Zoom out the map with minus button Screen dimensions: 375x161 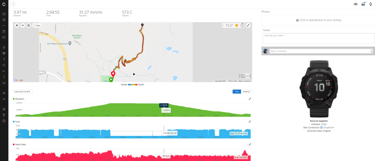(23, 25)
